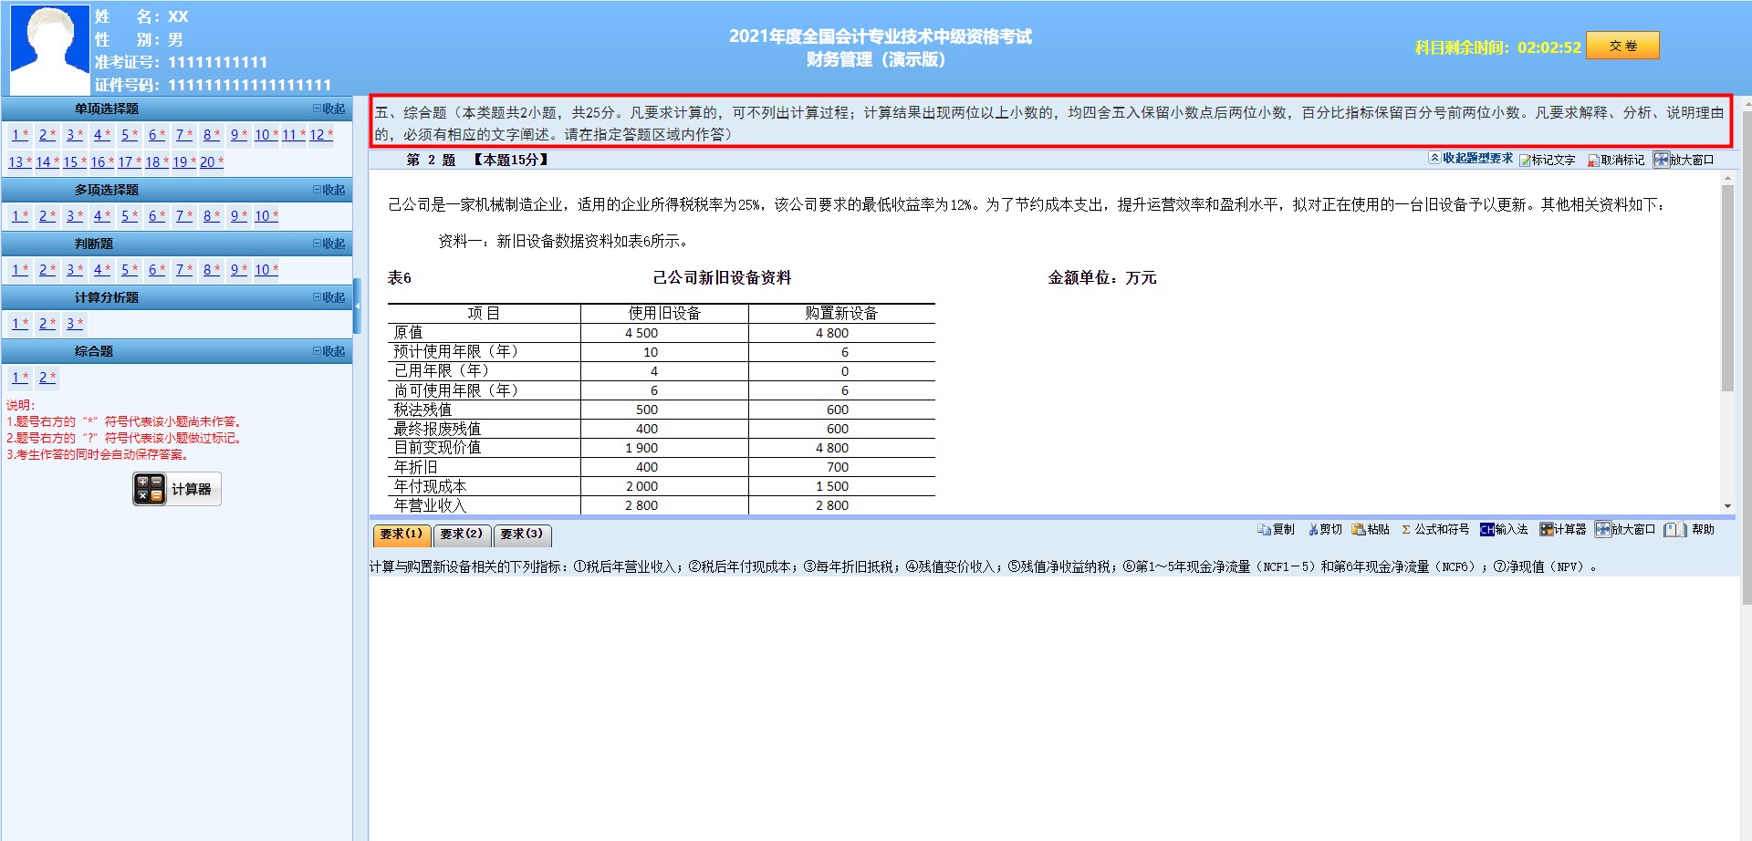Viewport: 1752px width, 841px height.
Task: Go to single-choice question 20
Action: (x=211, y=162)
